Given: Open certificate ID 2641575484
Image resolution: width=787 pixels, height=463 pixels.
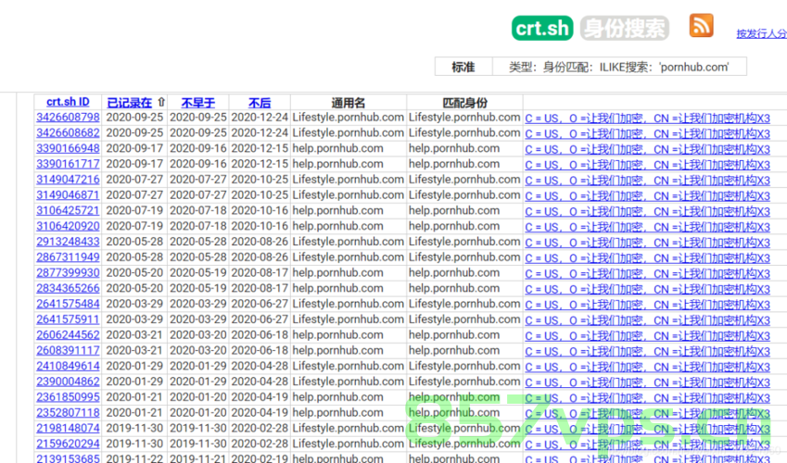Looking at the screenshot, I should point(68,304).
